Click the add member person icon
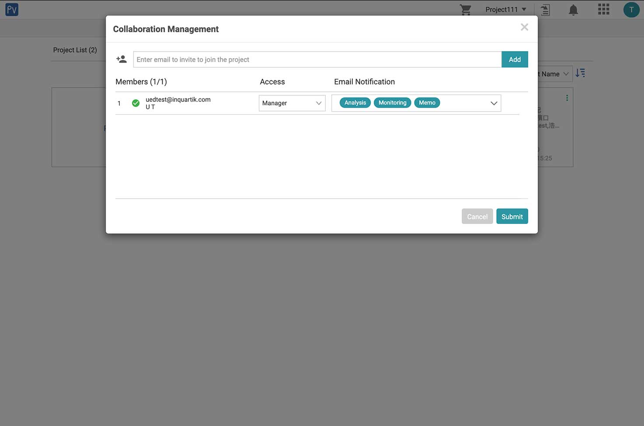Image resolution: width=644 pixels, height=426 pixels. tap(122, 59)
